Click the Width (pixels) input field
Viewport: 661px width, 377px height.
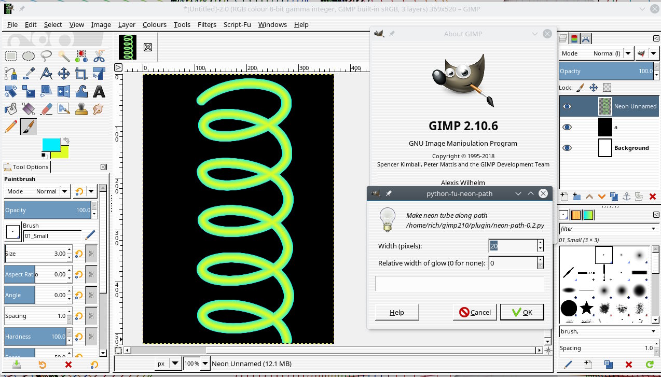click(x=513, y=246)
